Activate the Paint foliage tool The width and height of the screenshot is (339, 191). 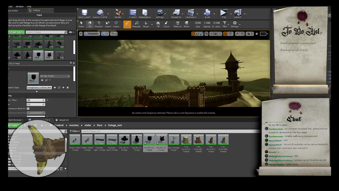(x=127, y=24)
